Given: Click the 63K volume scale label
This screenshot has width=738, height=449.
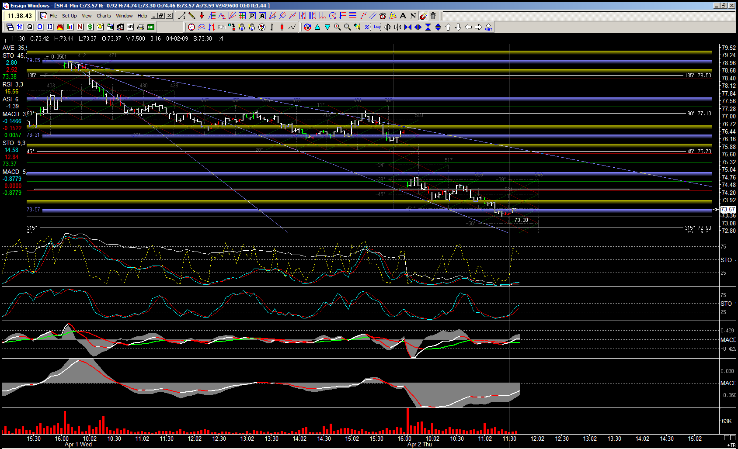Looking at the screenshot, I should (x=727, y=421).
